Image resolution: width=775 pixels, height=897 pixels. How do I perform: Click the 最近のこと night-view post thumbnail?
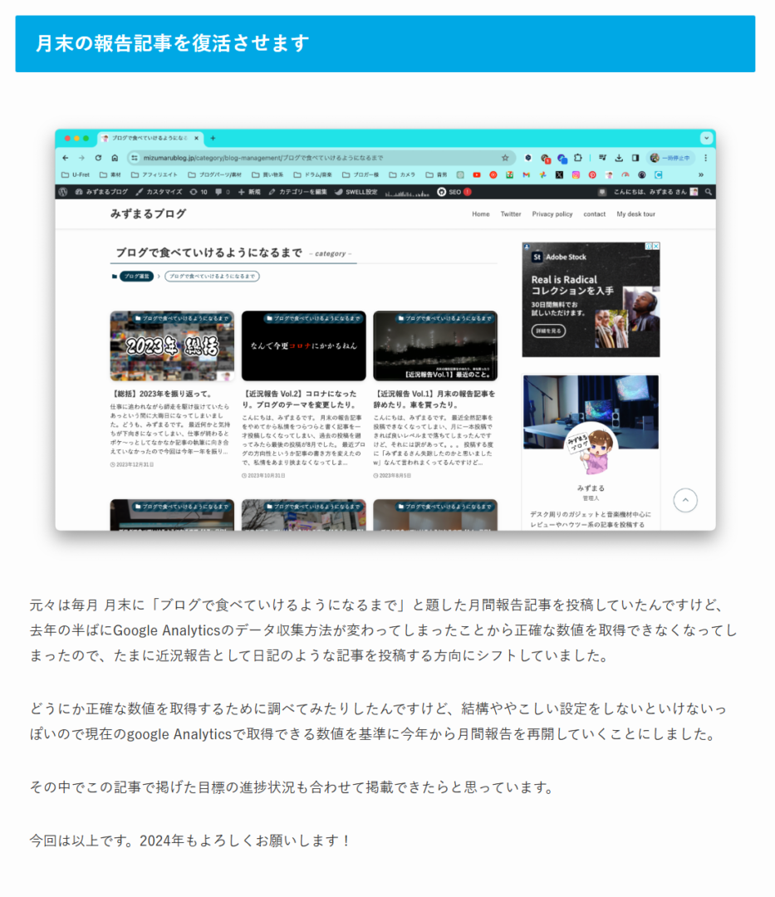(x=435, y=346)
